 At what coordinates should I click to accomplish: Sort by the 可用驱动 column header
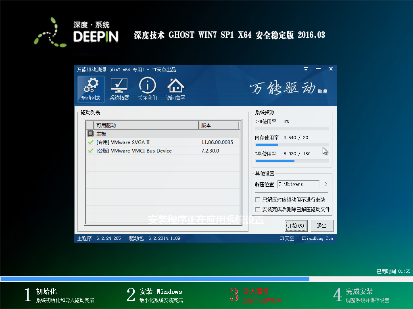point(146,126)
